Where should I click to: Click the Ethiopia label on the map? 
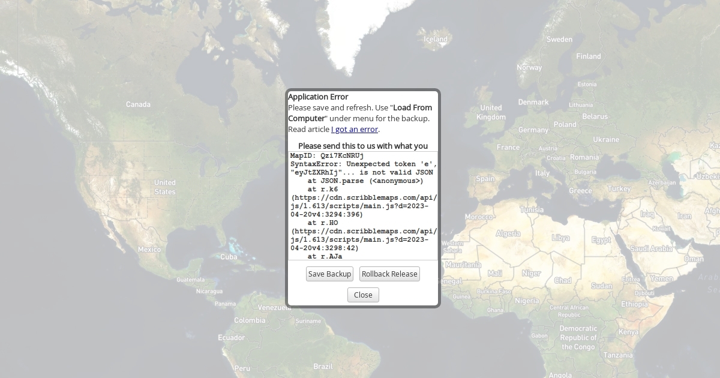(634, 304)
